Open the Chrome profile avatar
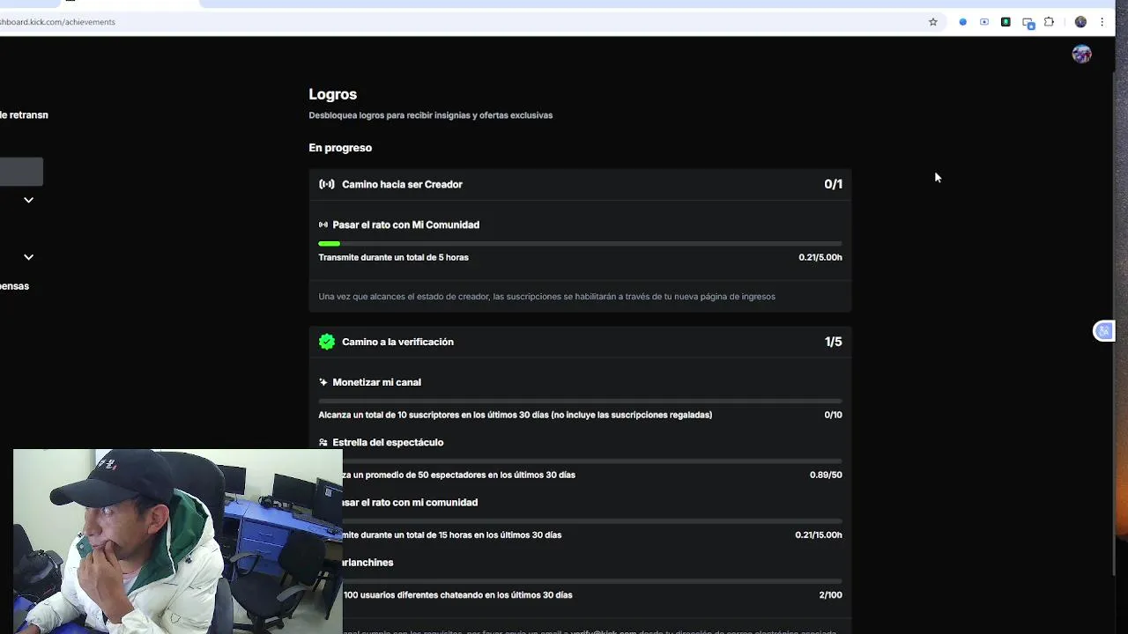The height and width of the screenshot is (634, 1128). point(1080,22)
